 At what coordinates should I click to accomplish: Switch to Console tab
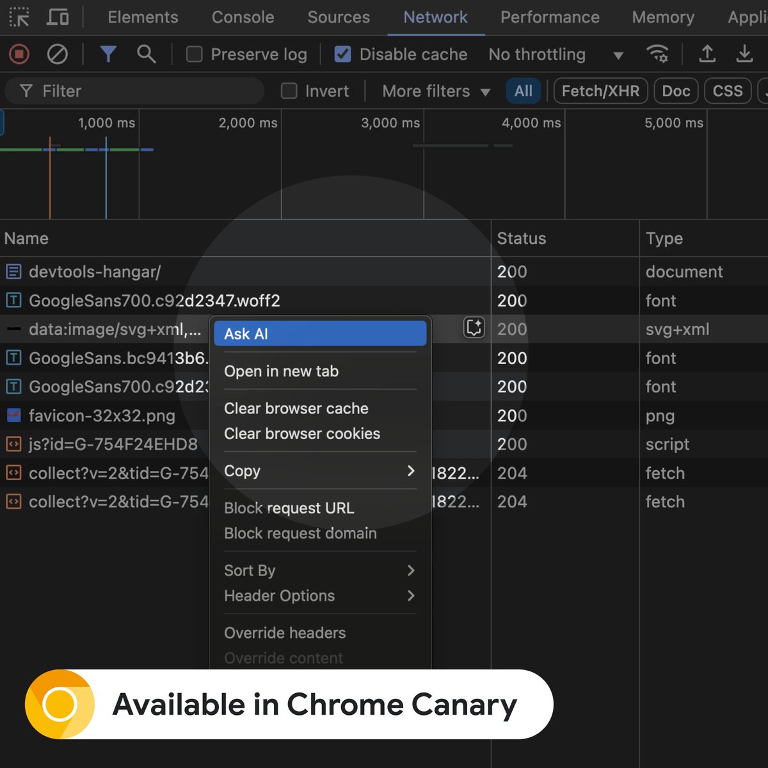243,17
